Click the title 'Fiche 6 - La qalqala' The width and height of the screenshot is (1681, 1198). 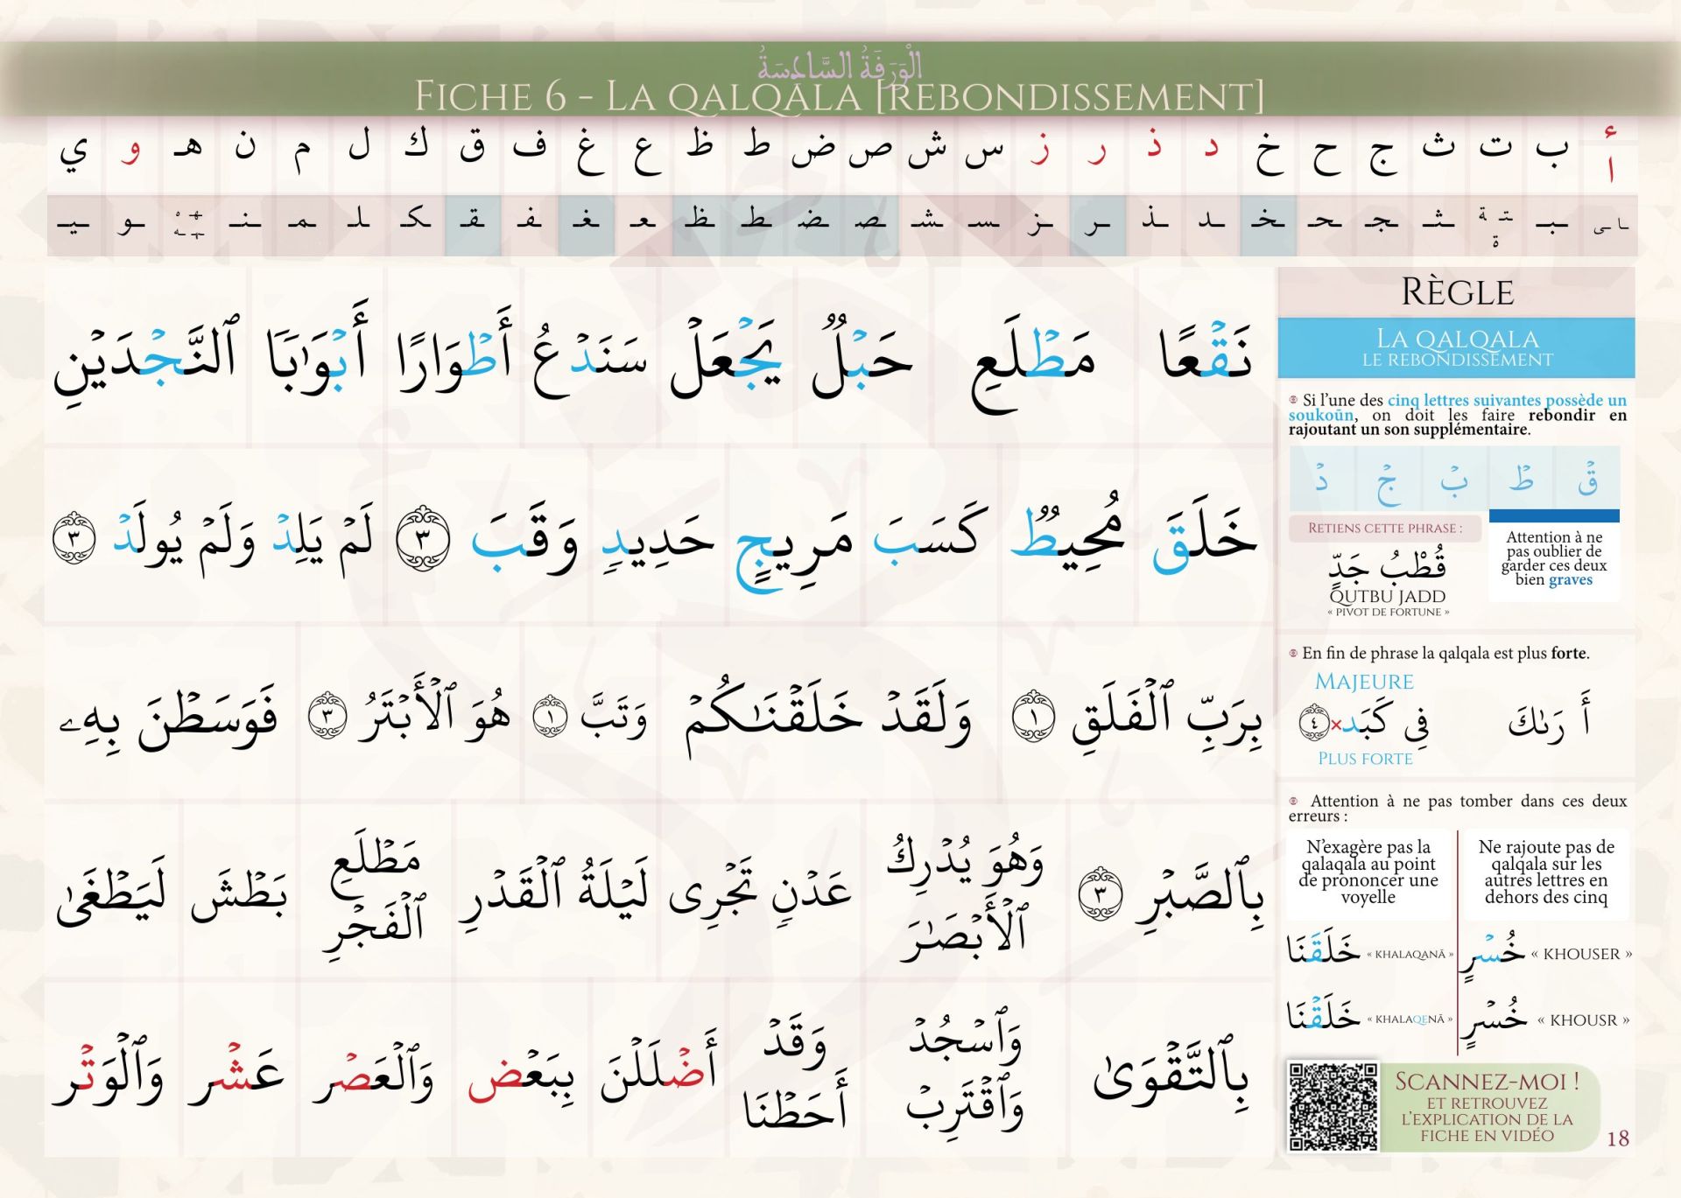pyautogui.click(x=839, y=96)
